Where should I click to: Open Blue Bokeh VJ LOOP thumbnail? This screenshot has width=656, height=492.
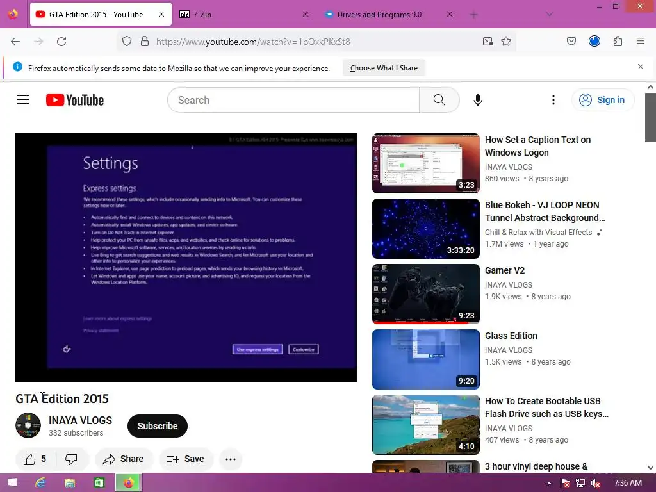click(426, 229)
